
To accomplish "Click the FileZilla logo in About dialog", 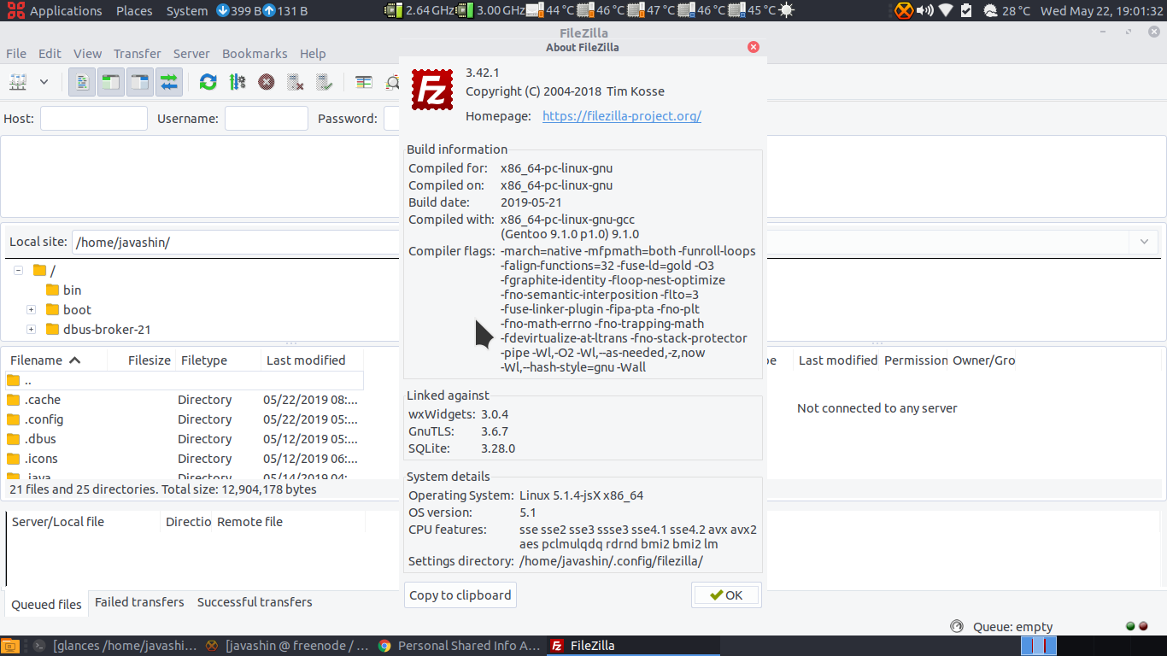I will point(431,90).
